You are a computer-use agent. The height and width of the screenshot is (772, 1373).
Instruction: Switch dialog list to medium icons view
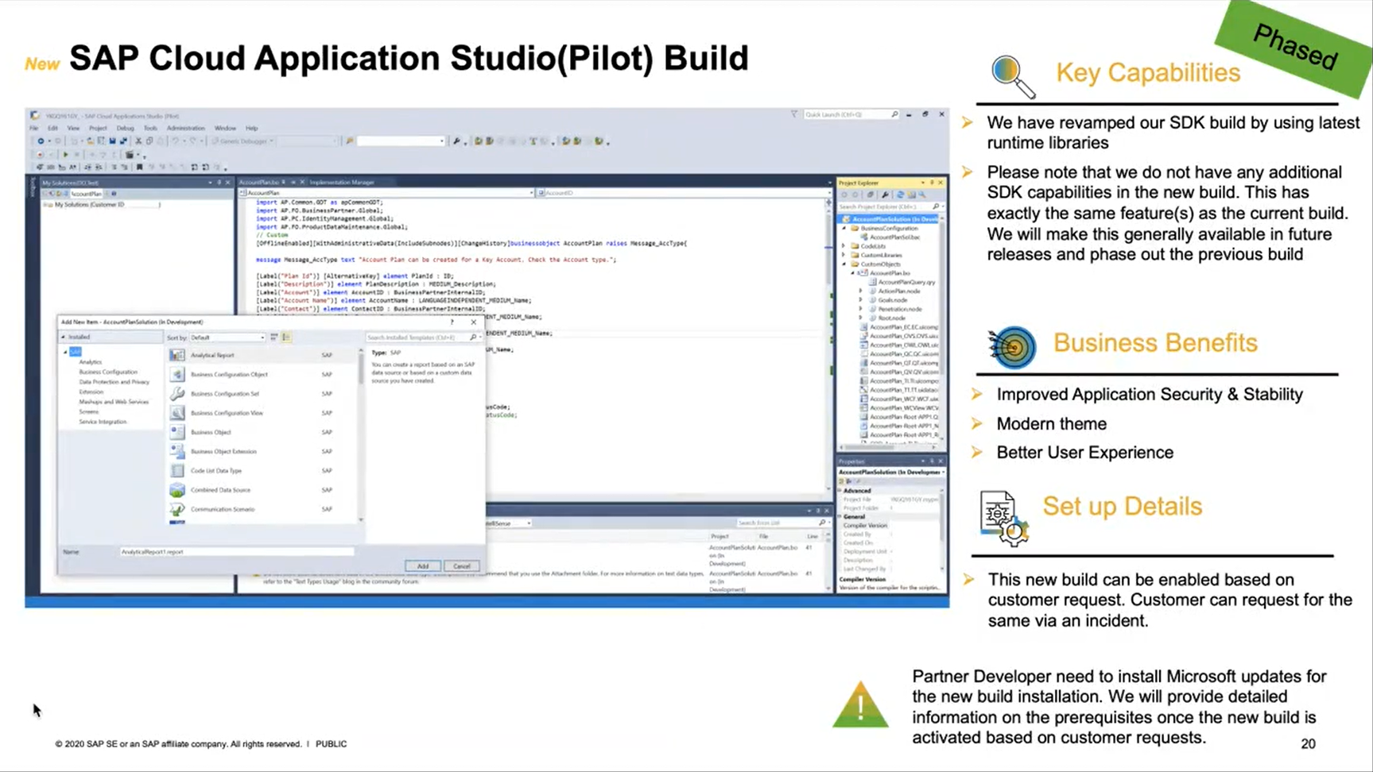286,338
